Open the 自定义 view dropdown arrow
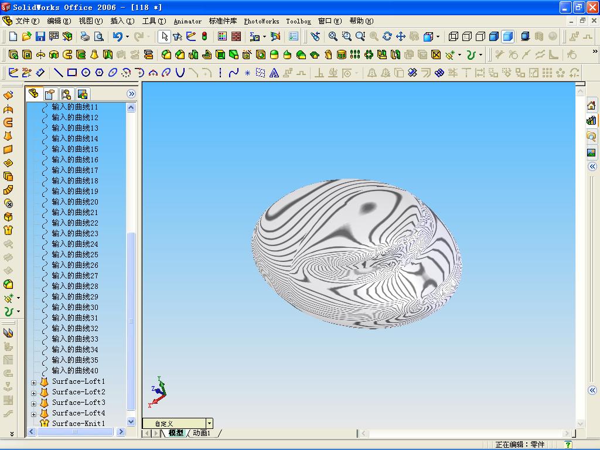The height and width of the screenshot is (450, 600). pos(209,423)
